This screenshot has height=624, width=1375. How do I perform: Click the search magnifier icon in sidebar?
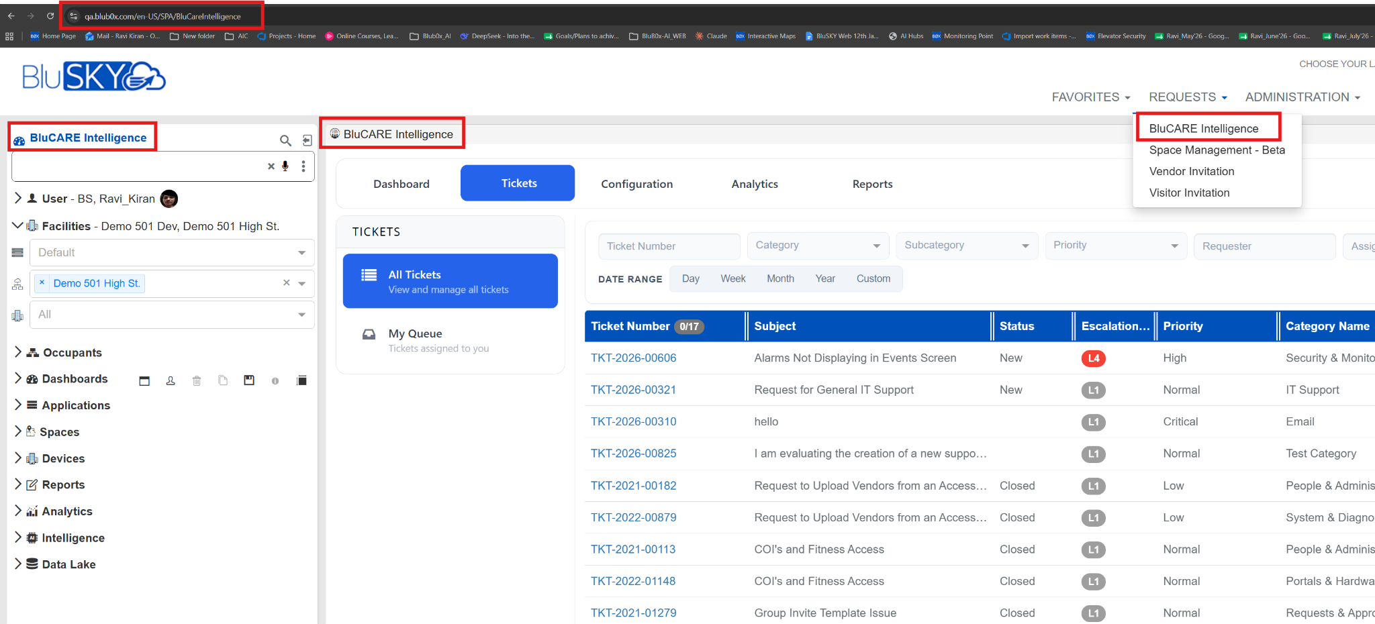[x=285, y=140]
